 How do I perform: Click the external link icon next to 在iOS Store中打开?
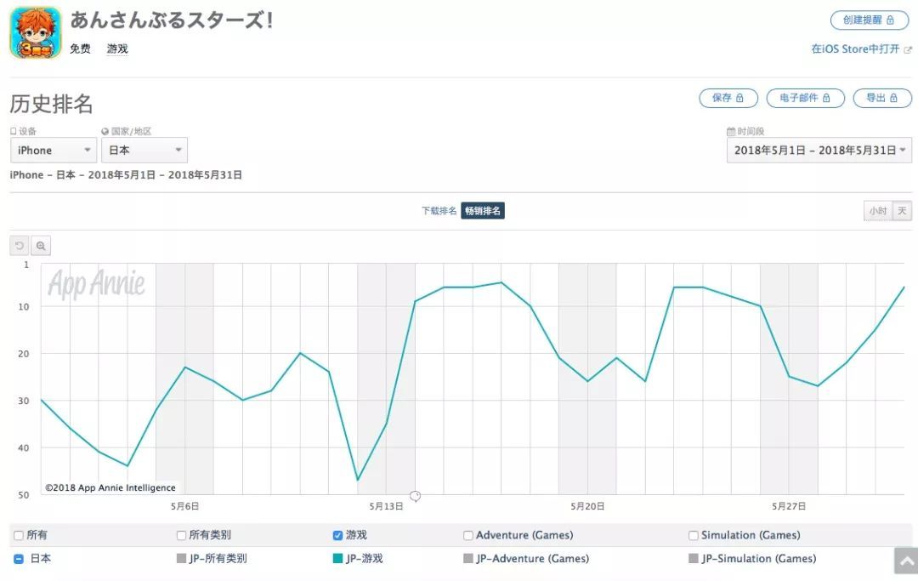[908, 49]
